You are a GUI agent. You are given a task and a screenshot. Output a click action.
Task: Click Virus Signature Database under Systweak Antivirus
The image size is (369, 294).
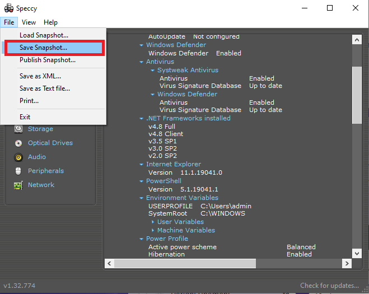[221, 86]
